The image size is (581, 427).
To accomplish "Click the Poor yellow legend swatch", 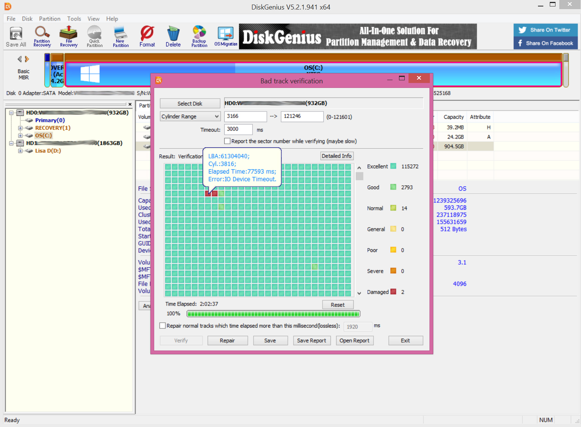I will pyautogui.click(x=393, y=250).
